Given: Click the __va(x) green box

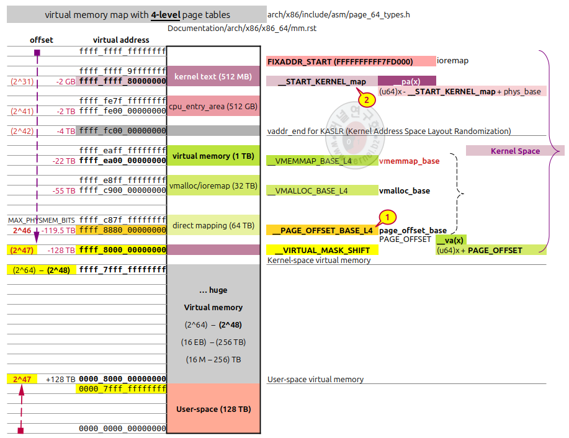Looking at the screenshot, I should (450, 240).
